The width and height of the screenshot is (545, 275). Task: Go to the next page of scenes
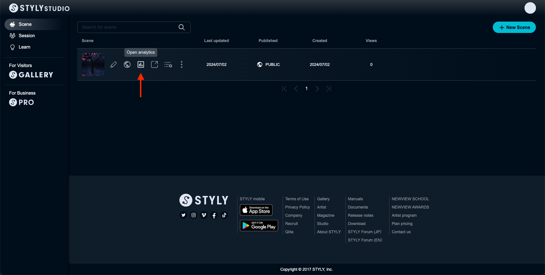[317, 88]
